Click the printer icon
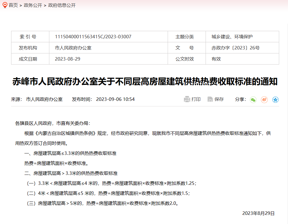 (187, 99)
